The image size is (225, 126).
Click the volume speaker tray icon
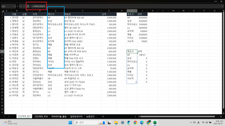click(x=207, y=123)
